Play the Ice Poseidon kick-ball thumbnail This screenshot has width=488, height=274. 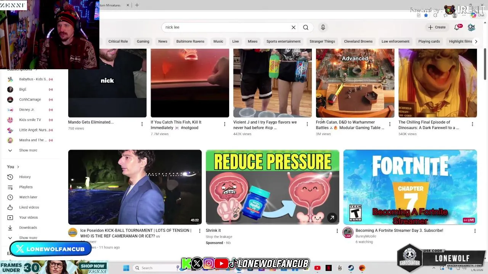coord(135,187)
